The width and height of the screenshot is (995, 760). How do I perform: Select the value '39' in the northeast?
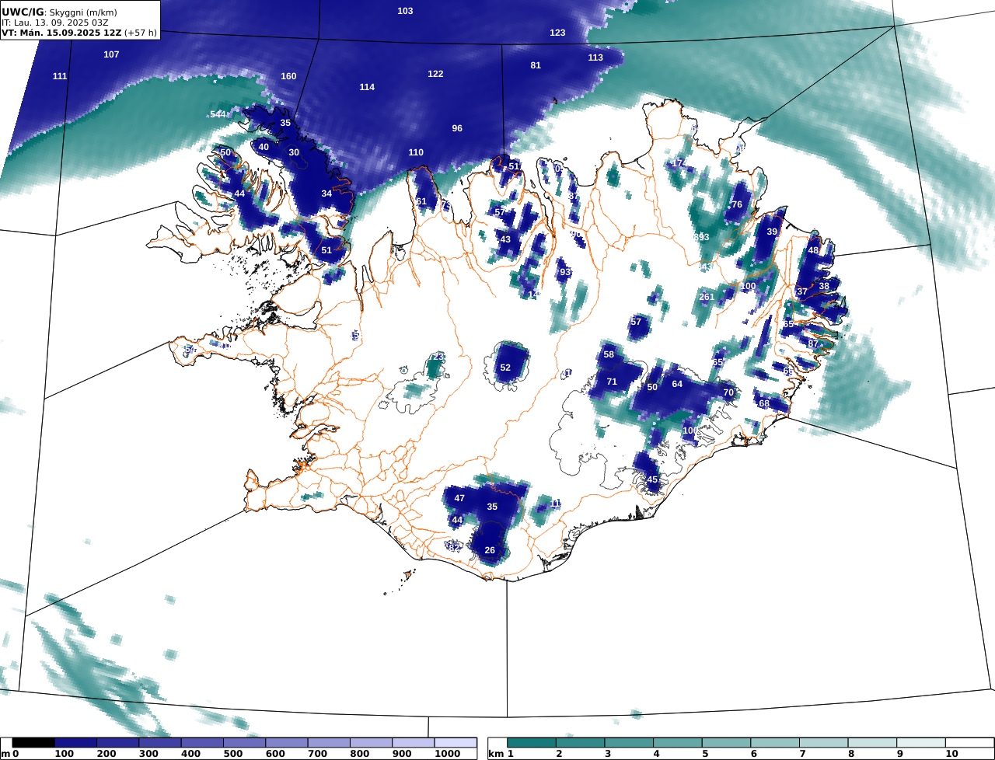(x=772, y=232)
